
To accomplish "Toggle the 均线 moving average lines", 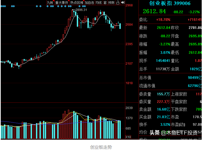I will pos(99,3).
